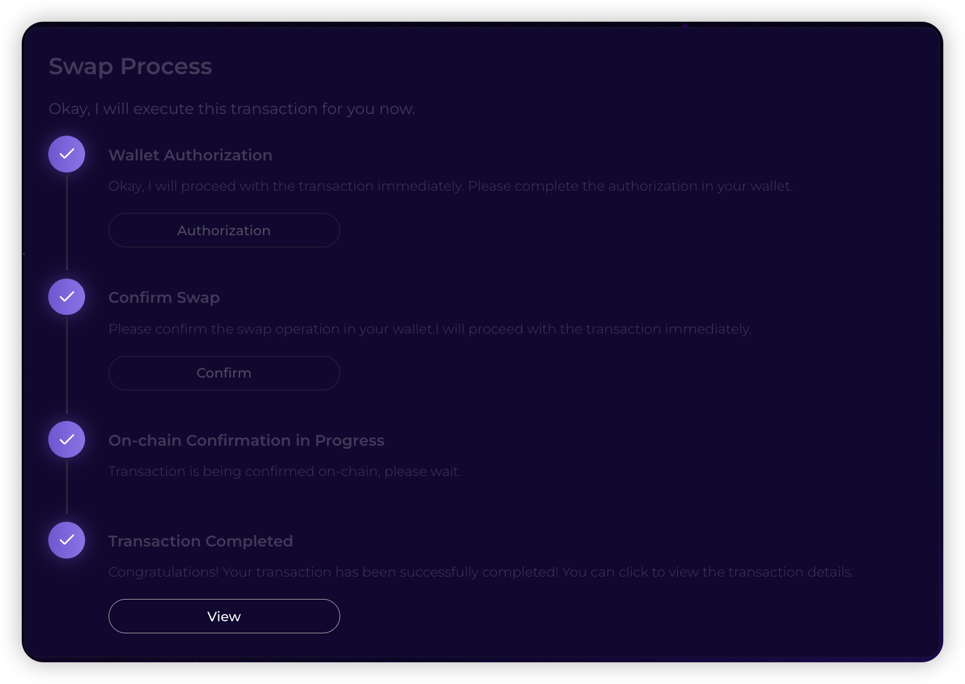This screenshot has width=965, height=684.
Task: Click the wallet authorization instruction text
Action: tap(451, 186)
